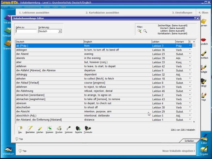
Task: Open the Bearbeiten menu in menu bar
Action: point(16,7)
